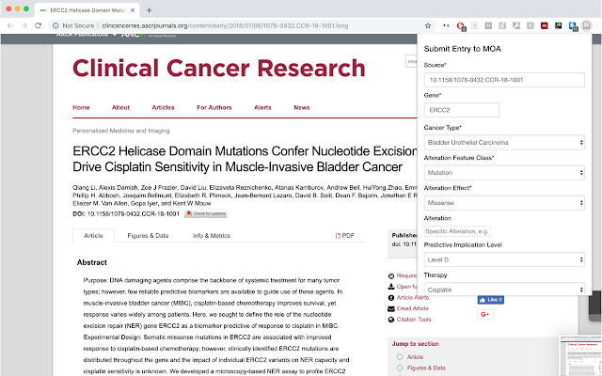This screenshot has height=376, width=602.
Task: Open the Cancer Type dropdown
Action: (x=507, y=142)
